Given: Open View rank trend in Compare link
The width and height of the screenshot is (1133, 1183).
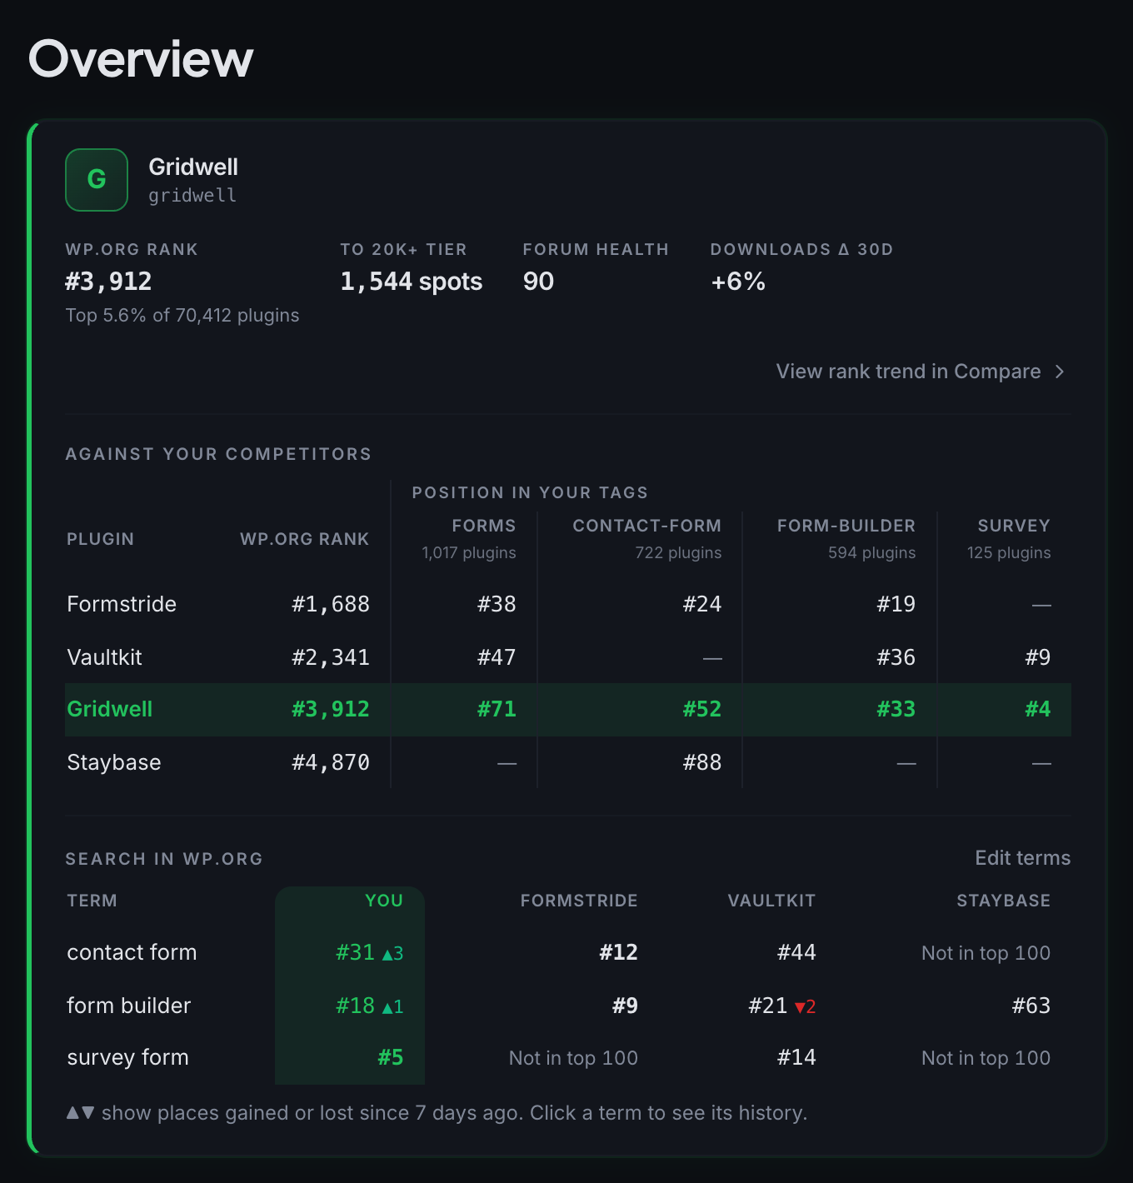Looking at the screenshot, I should point(921,372).
